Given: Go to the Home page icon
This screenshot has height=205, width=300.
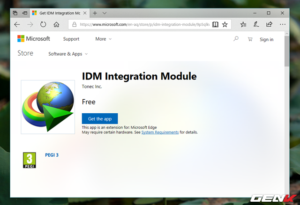Looking at the screenshot, I should pos(56,24).
